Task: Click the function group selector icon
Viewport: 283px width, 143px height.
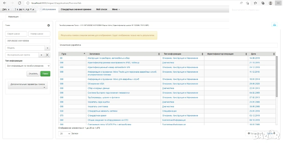Action: [48, 55]
